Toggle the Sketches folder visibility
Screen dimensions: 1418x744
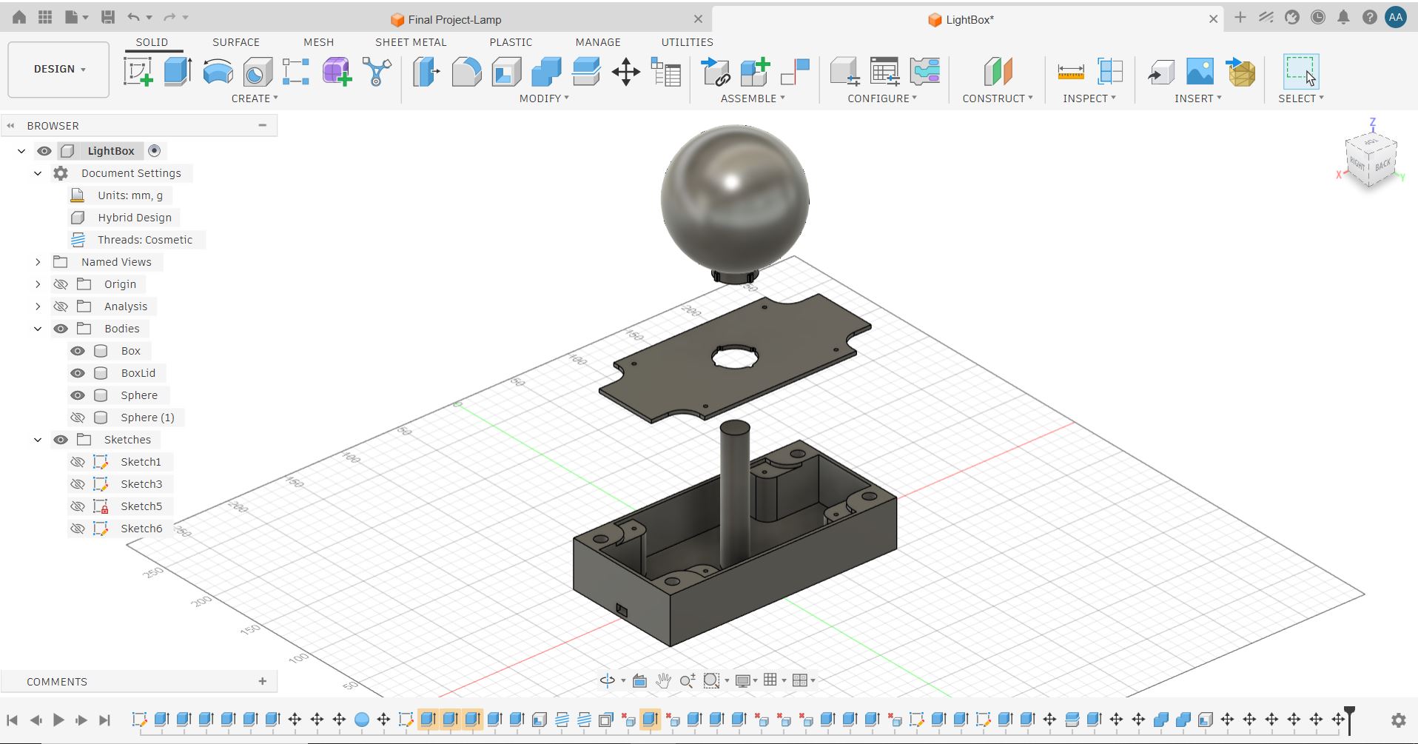[x=61, y=440]
